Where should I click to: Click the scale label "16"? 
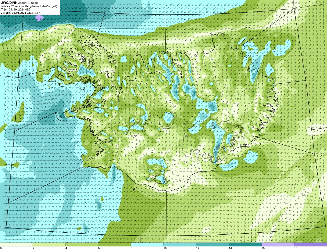(x=263, y=248)
